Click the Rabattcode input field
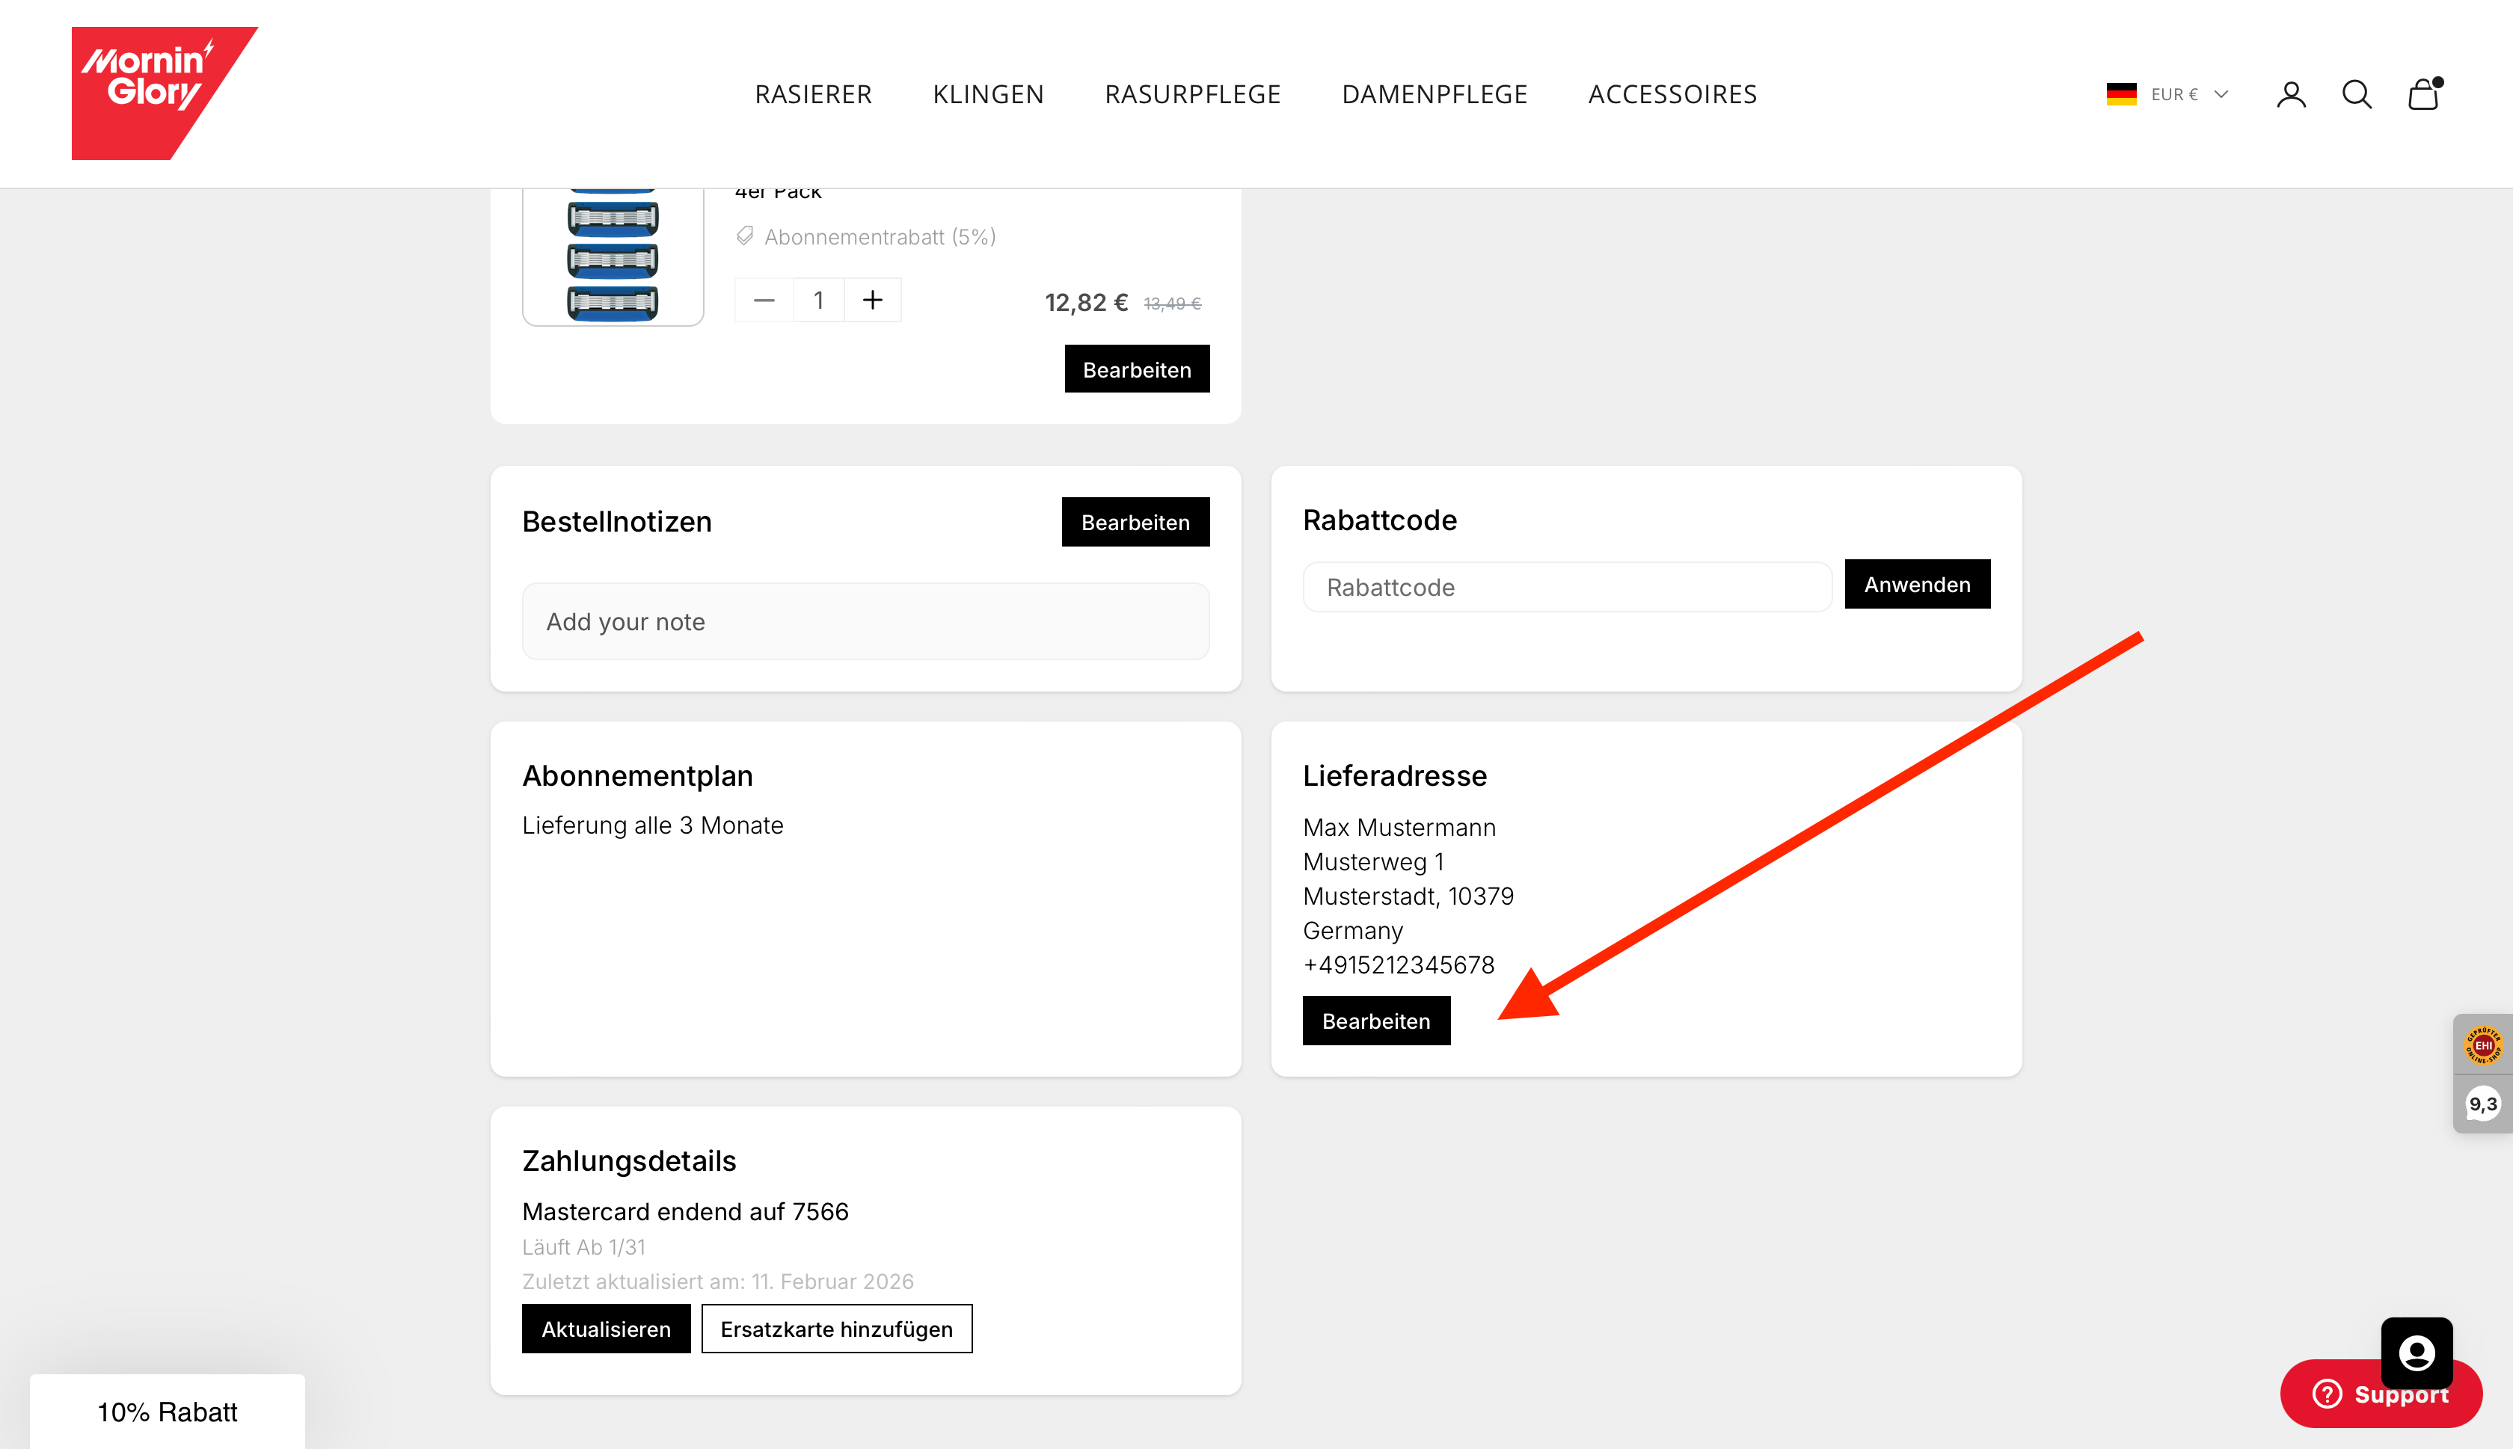 [x=1567, y=587]
